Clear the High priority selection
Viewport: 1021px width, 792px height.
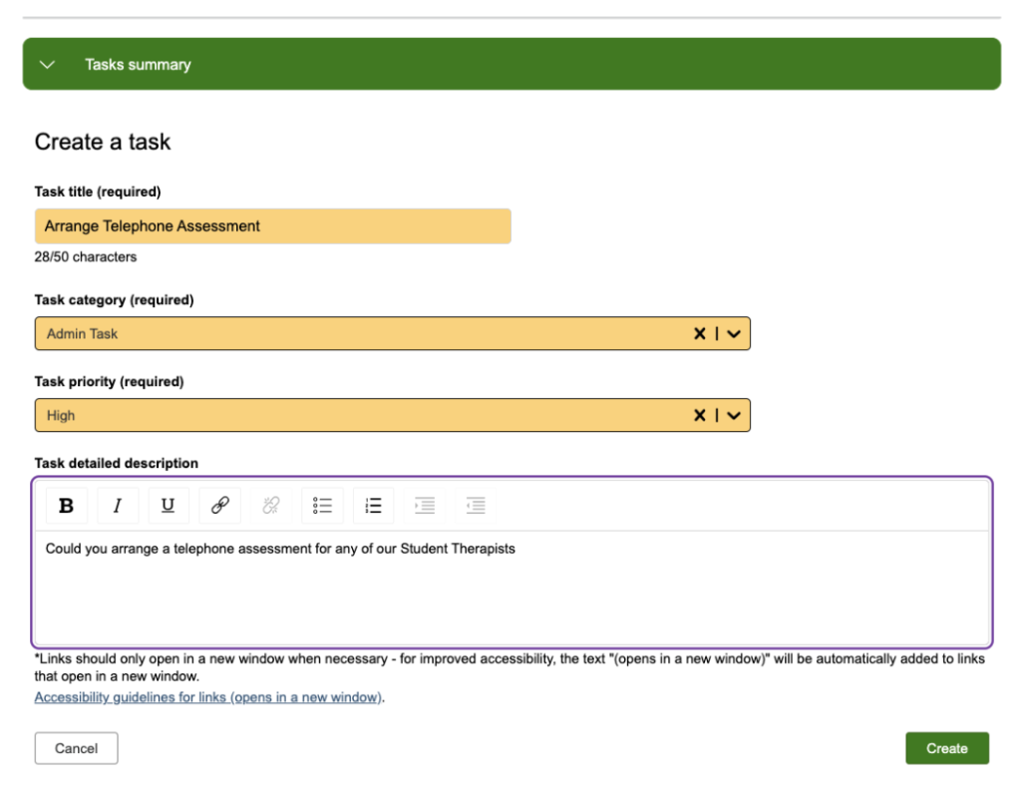click(x=700, y=416)
